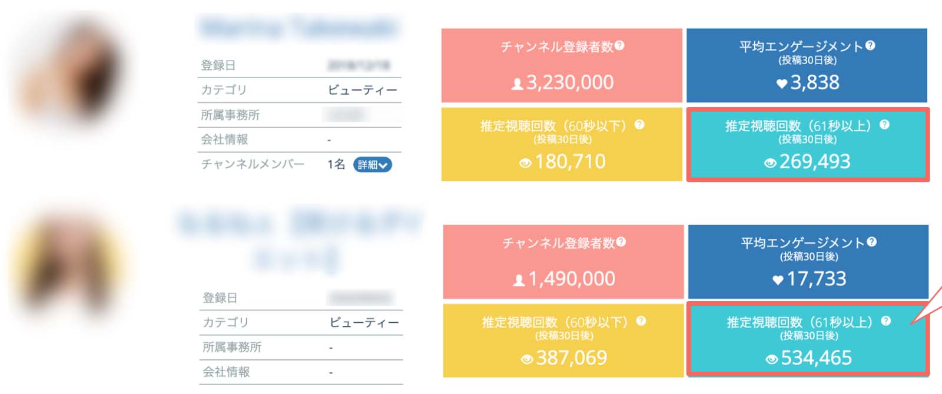Click the heart icon next to 17,733
Viewport: 942px width, 394px height.
point(778,279)
